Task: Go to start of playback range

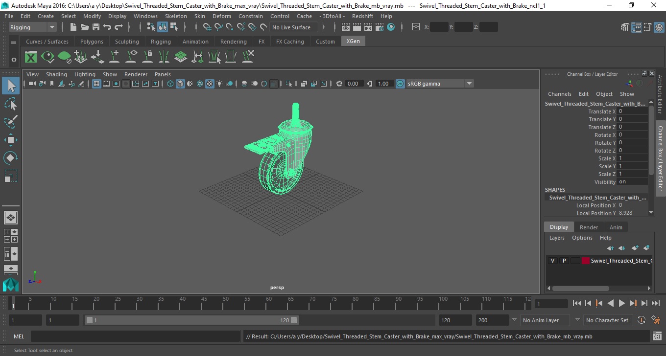Action: click(x=577, y=304)
